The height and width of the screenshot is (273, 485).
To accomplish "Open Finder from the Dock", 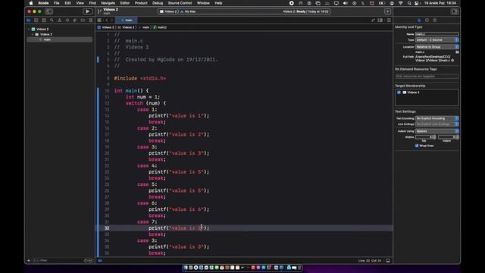I will (x=186, y=268).
